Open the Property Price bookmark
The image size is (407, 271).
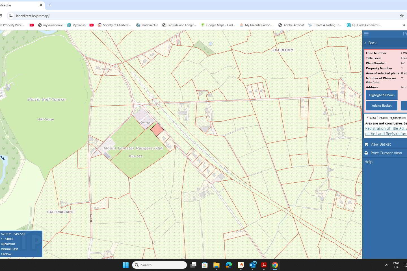[12, 25]
